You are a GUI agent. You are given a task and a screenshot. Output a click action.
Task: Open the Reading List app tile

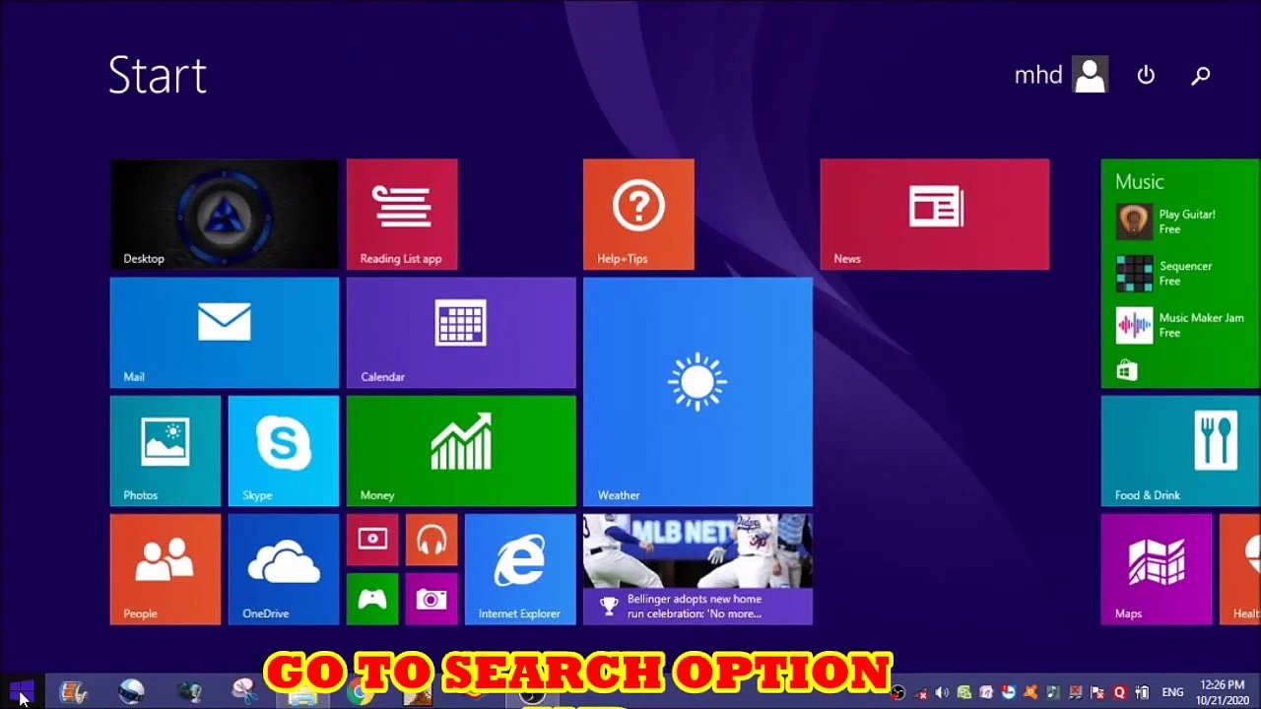(402, 214)
